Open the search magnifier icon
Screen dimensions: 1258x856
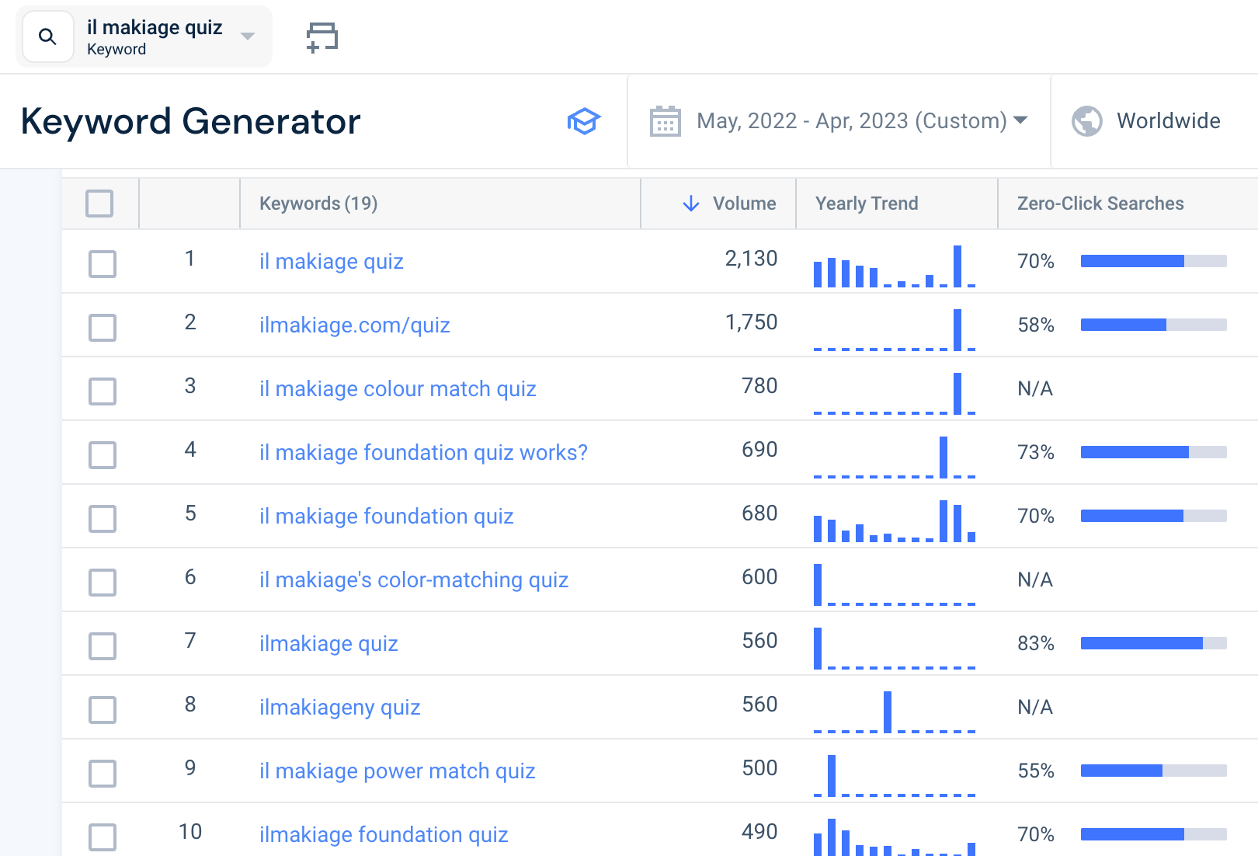click(47, 36)
